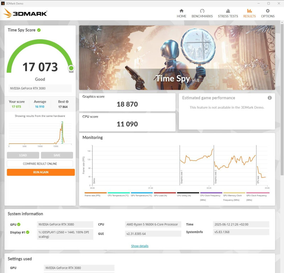Toggle the CPU Temperature legend entry

(119, 195)
